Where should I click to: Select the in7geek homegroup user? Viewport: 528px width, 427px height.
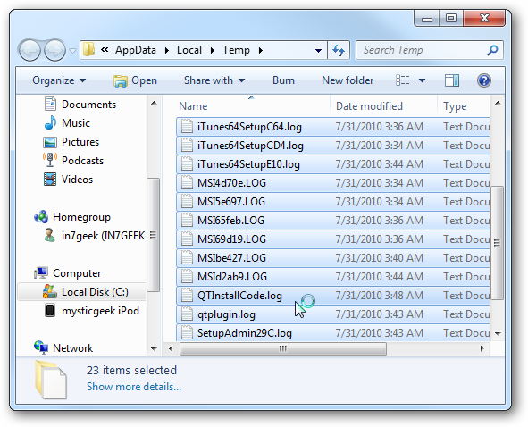[103, 236]
